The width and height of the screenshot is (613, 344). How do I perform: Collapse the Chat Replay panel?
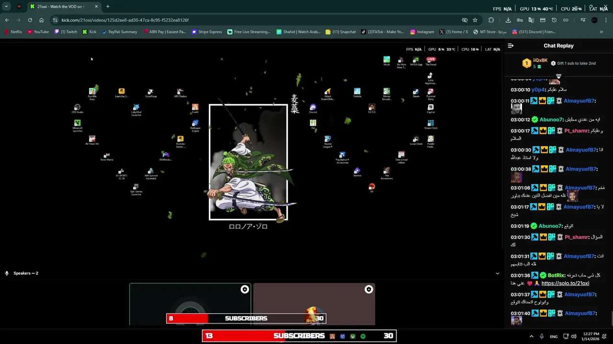(511, 46)
